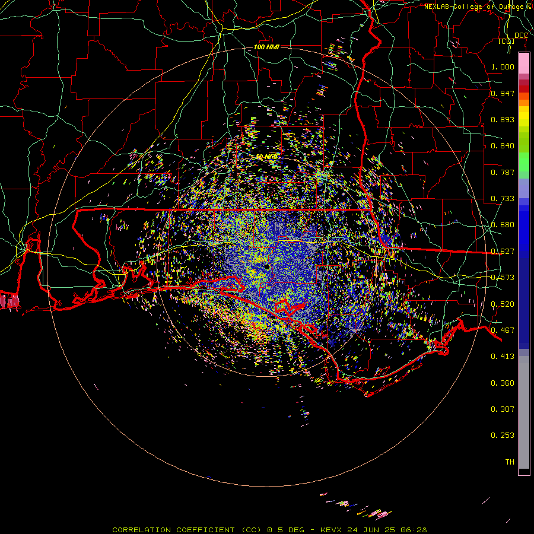The width and height of the screenshot is (534, 534).
Task: Click the 0.413 legend value
Action: pyautogui.click(x=503, y=357)
